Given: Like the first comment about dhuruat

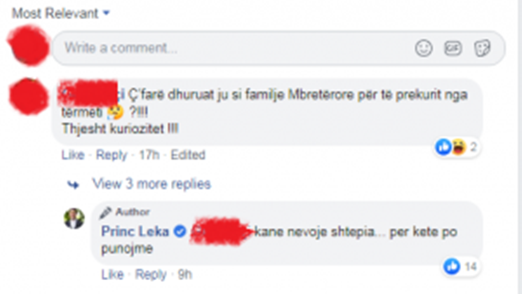Looking at the screenshot, I should (72, 155).
